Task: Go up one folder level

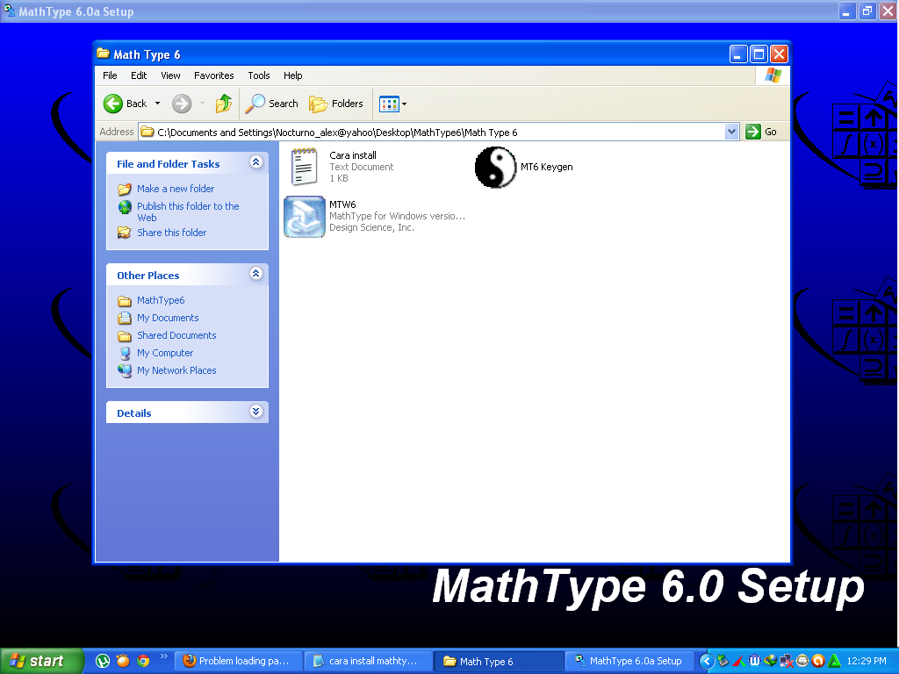Action: (224, 104)
